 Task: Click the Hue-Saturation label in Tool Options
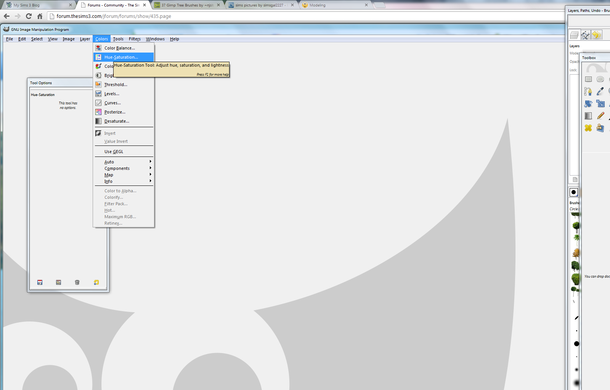pyautogui.click(x=43, y=94)
